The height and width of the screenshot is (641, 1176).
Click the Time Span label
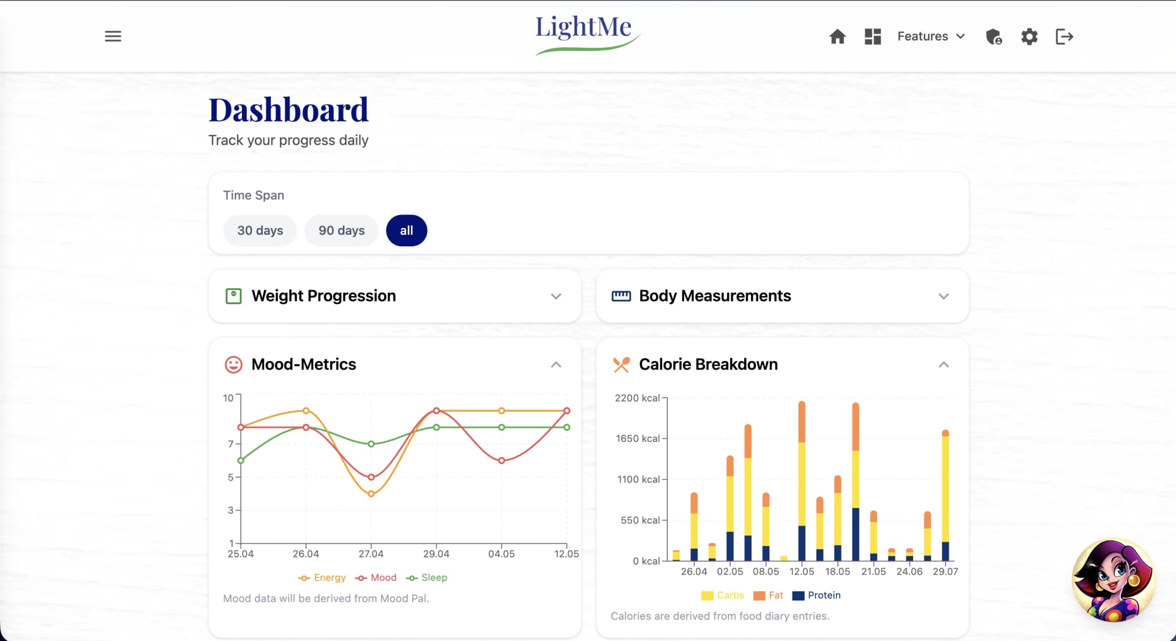coord(254,195)
